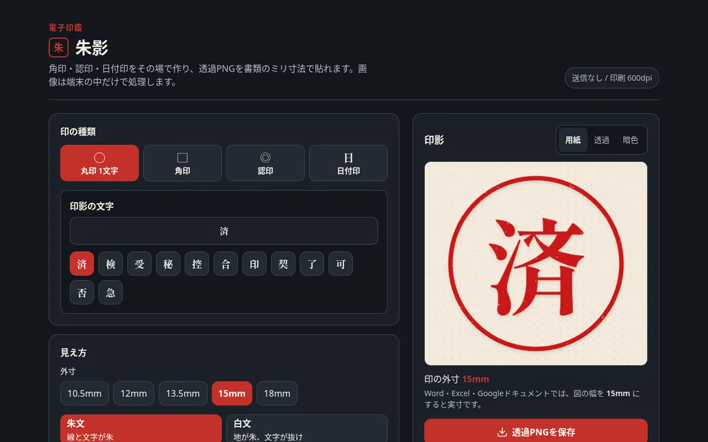
Task: Select the 認印 stamp type
Action: tap(265, 163)
